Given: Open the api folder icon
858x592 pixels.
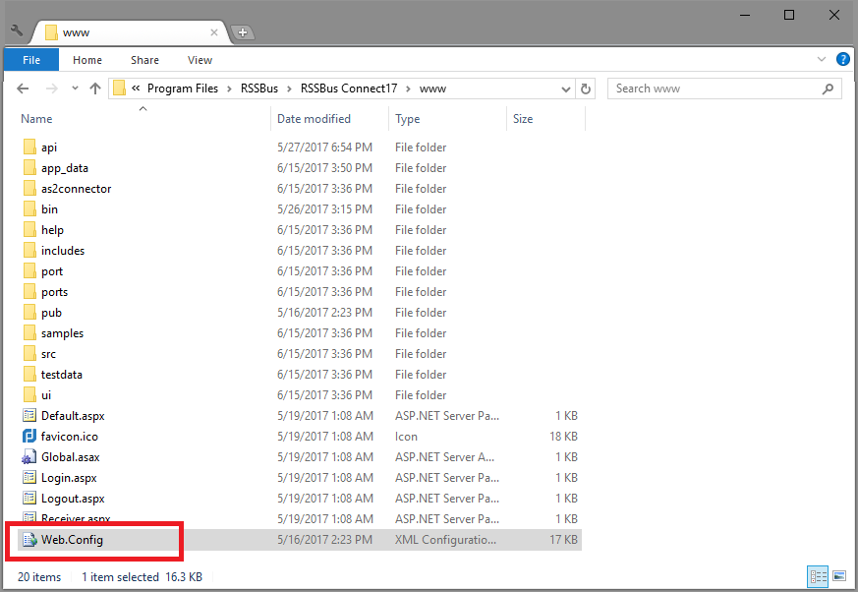Looking at the screenshot, I should pyautogui.click(x=29, y=147).
